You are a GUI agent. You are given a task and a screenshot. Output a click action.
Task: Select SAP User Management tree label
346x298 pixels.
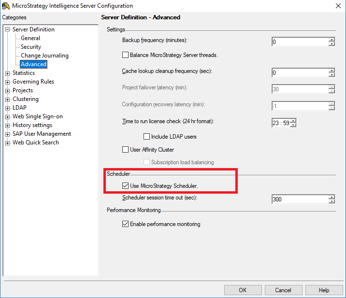point(42,134)
